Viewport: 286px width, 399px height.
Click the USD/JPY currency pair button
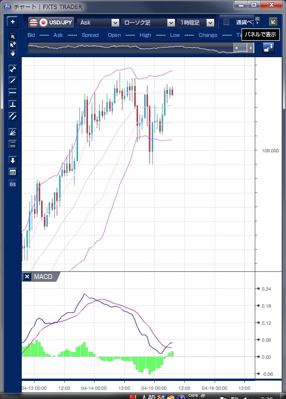tap(51, 22)
